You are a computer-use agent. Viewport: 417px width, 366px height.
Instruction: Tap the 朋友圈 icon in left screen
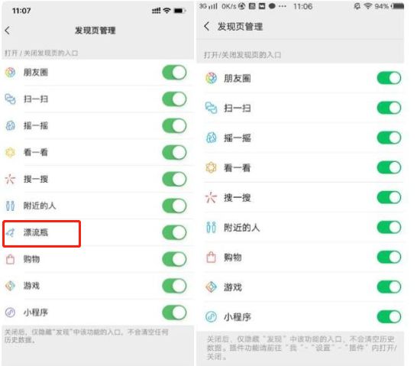[x=11, y=73]
